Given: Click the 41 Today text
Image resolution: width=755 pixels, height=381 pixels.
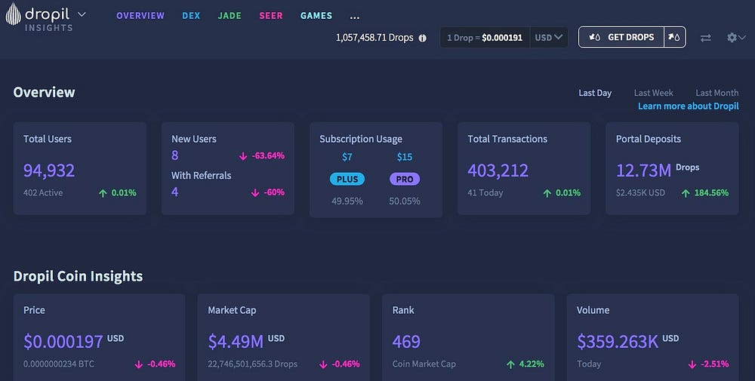Looking at the screenshot, I should [x=485, y=192].
